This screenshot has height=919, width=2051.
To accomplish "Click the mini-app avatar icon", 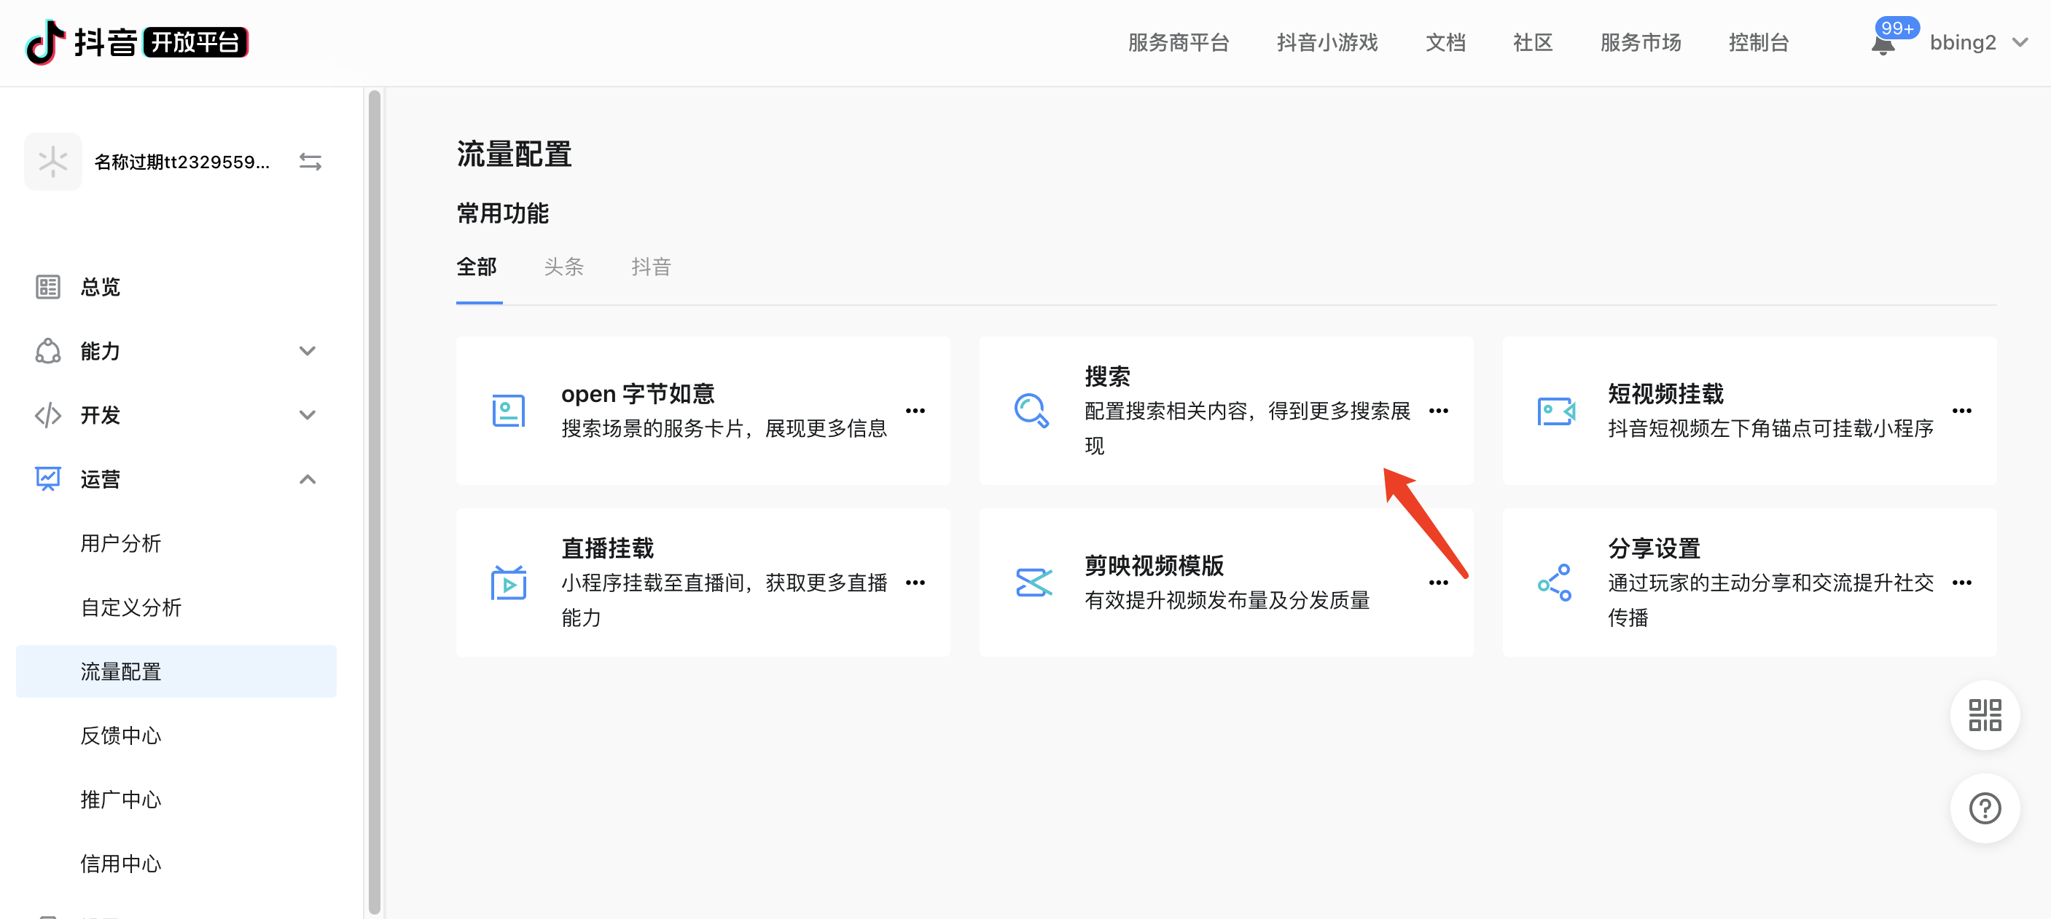I will (52, 162).
